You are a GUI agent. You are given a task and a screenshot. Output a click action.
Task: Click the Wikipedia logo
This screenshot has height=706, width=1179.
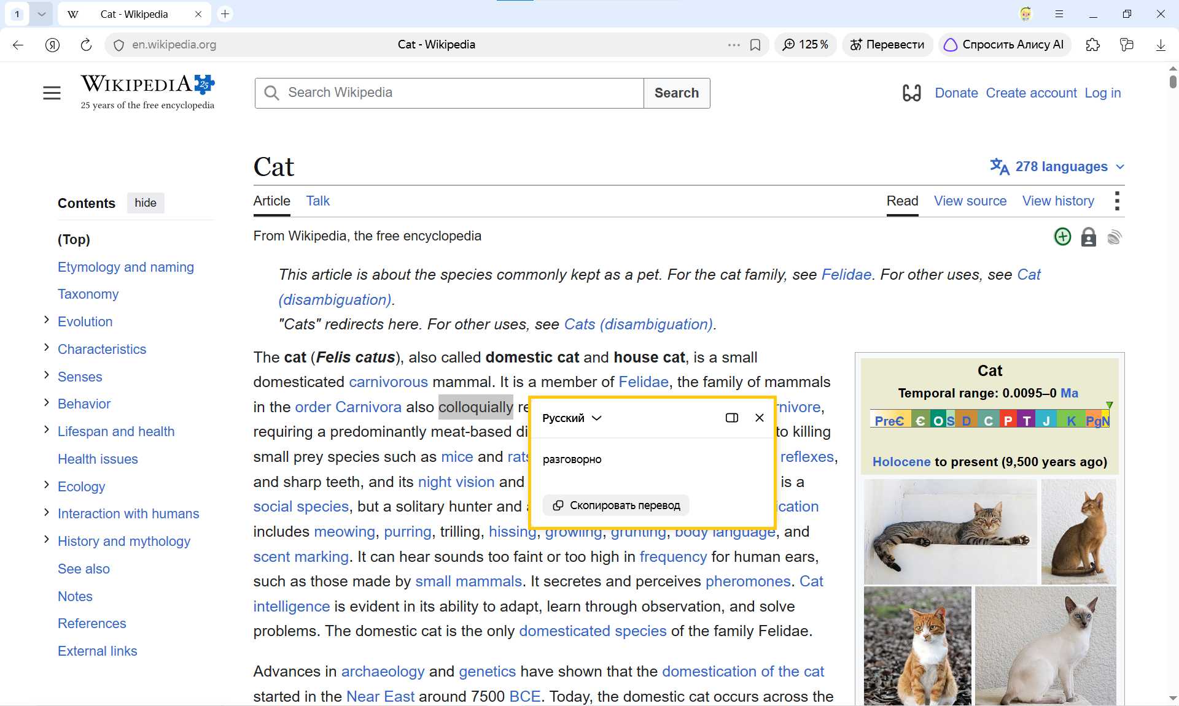point(147,92)
